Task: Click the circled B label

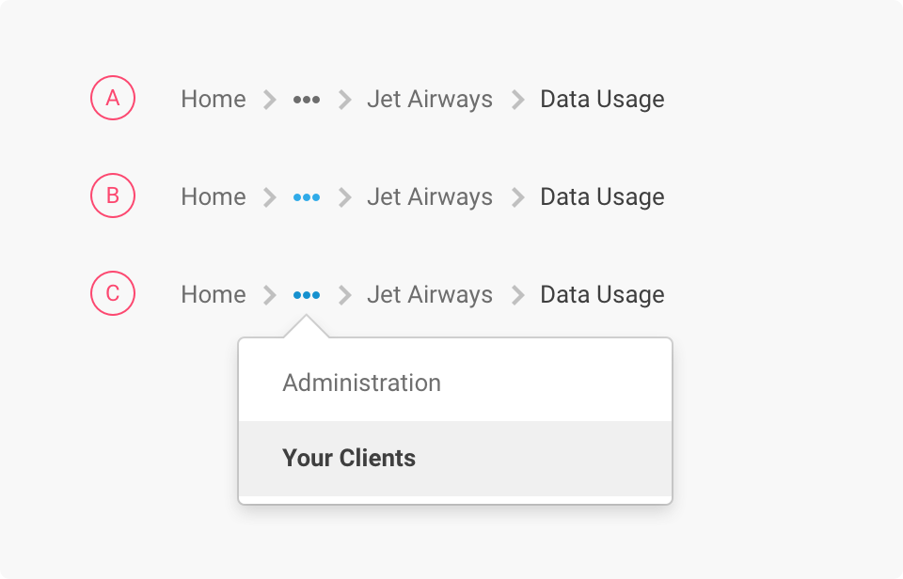Action: pyautogui.click(x=113, y=196)
